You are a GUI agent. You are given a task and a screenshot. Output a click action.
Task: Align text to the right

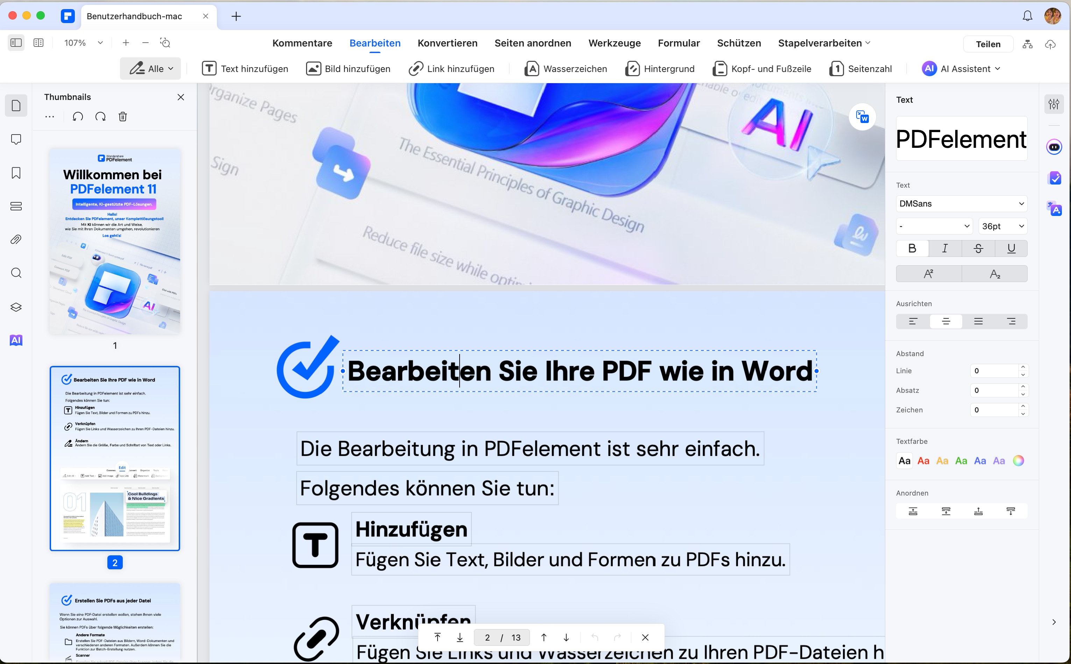click(x=1011, y=321)
